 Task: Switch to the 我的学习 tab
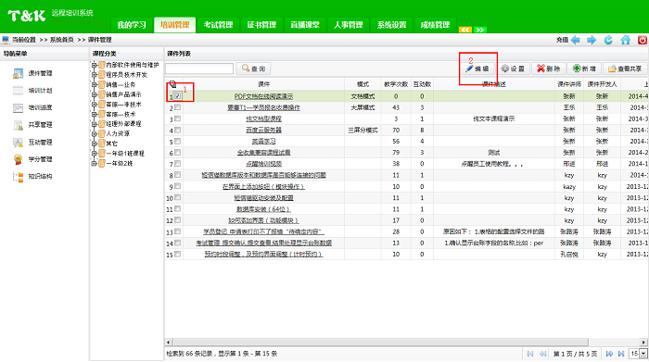pyautogui.click(x=132, y=25)
